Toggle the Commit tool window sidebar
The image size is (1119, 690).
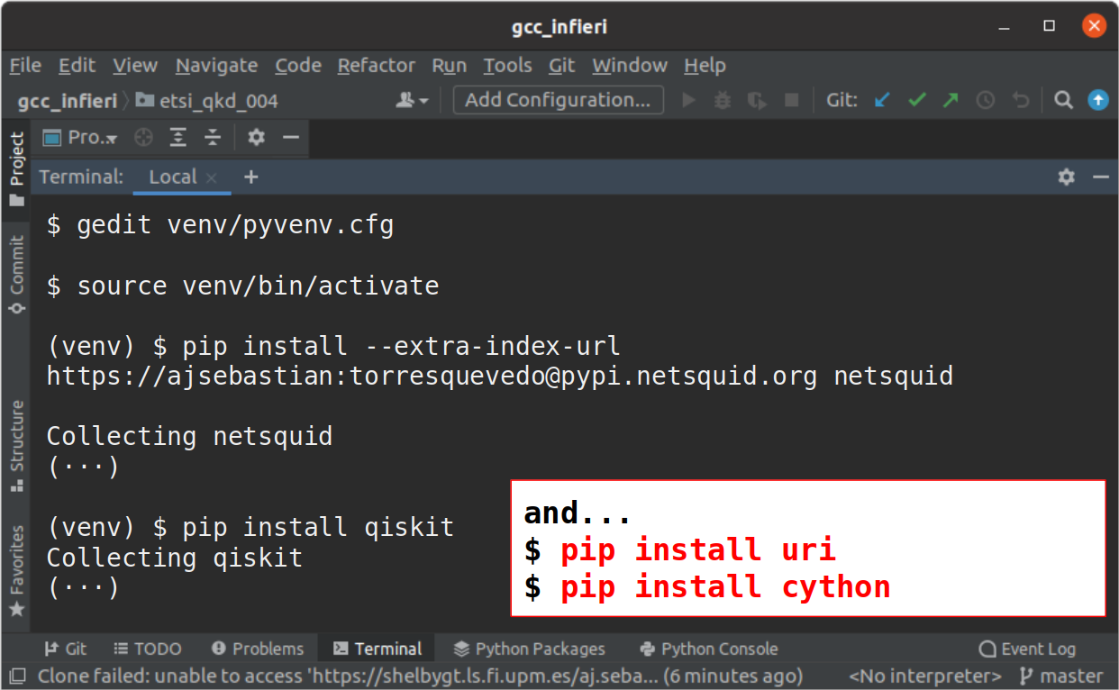16,275
